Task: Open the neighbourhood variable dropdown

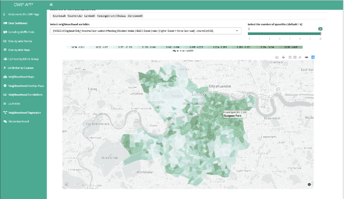Action: 146,31
